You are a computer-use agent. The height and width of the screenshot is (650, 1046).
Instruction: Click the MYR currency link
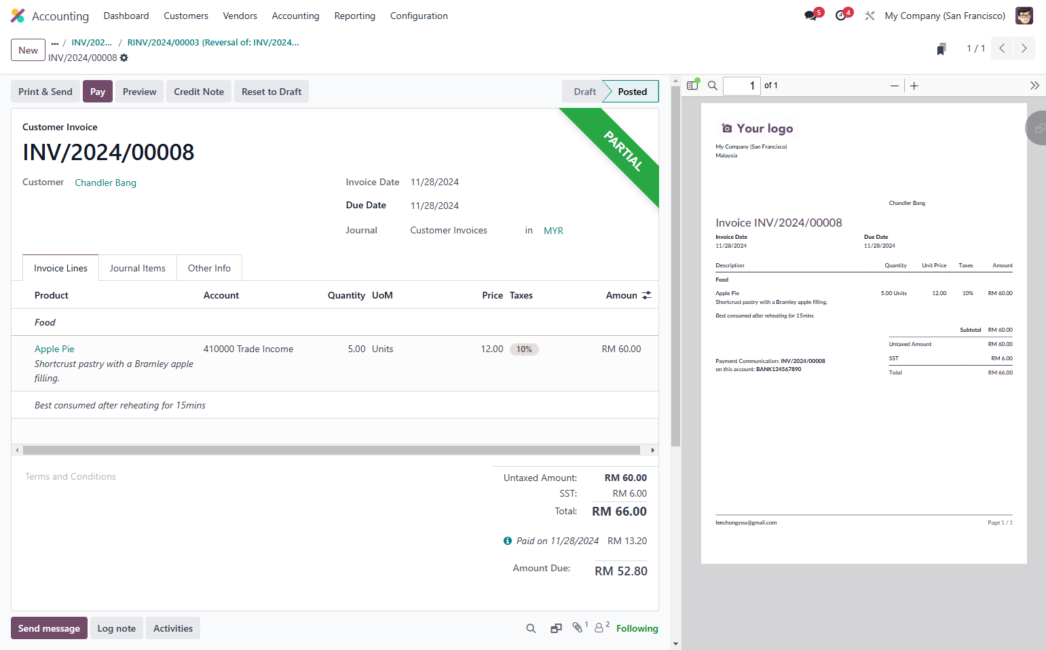[554, 231]
